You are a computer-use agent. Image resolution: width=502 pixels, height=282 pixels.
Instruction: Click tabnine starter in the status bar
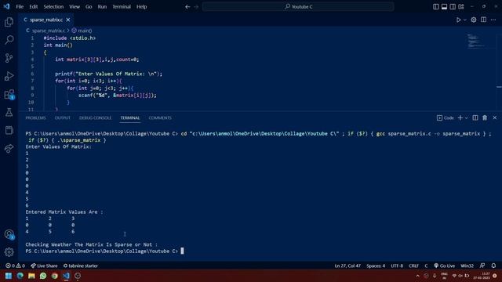(x=81, y=266)
